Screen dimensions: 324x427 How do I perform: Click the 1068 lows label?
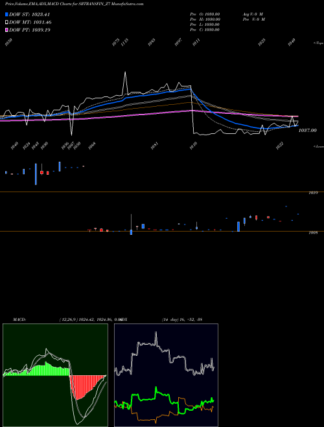pos(92,145)
